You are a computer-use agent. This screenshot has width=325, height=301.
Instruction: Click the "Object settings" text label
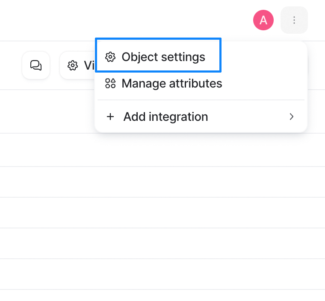click(x=163, y=57)
